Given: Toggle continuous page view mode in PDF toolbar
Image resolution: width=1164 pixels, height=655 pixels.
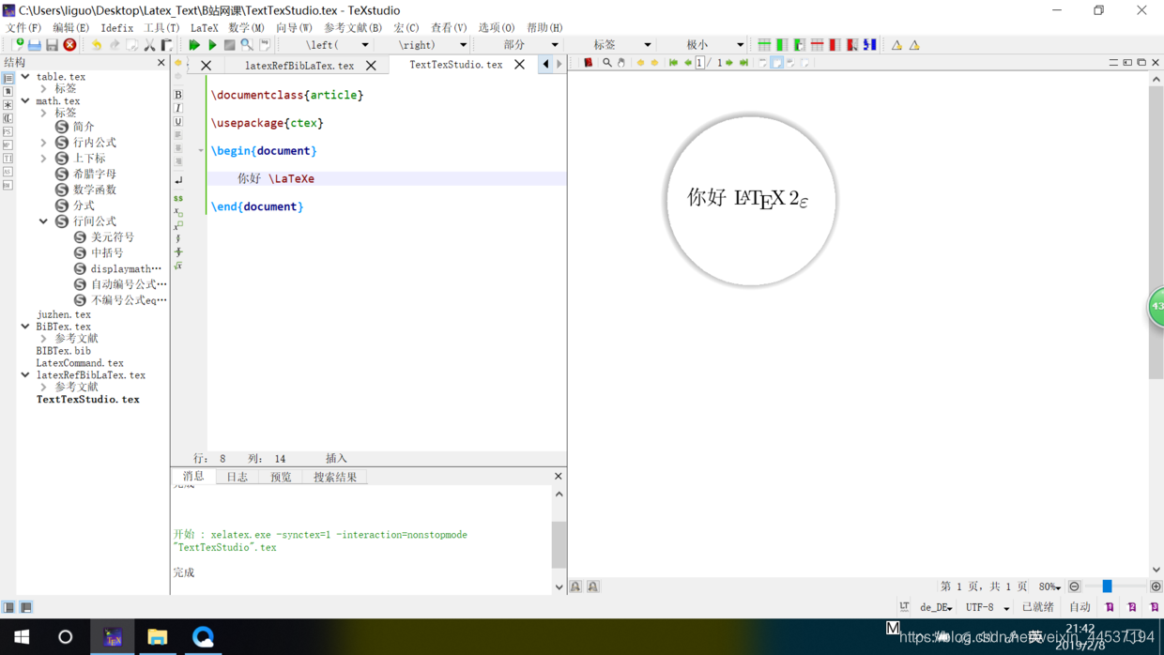Looking at the screenshot, I should [x=776, y=63].
